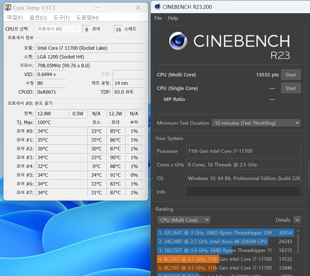310x276 pixels.
Task: Click the empty Info input field
Action: coord(244,192)
